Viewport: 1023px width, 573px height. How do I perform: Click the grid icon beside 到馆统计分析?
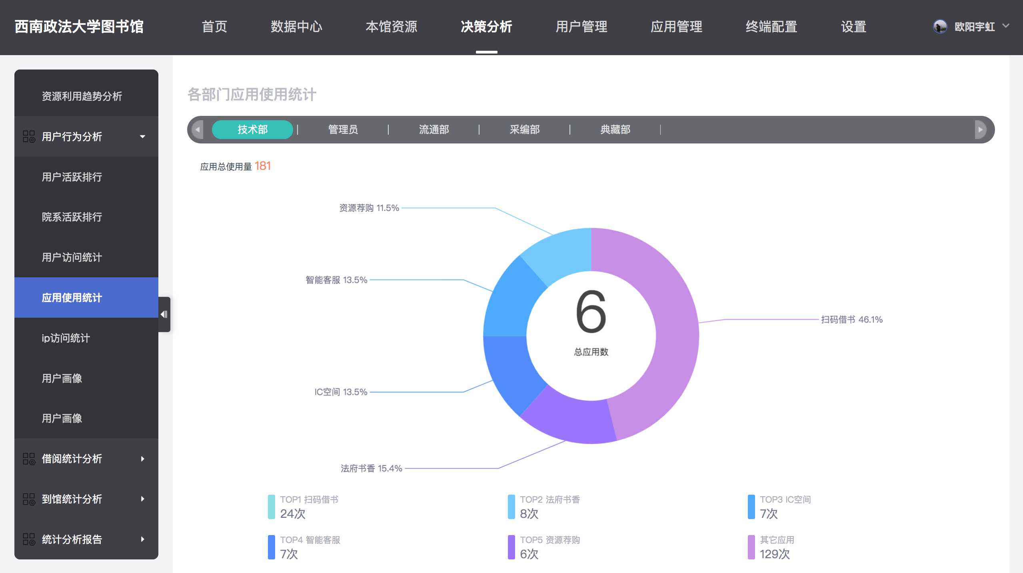(29, 499)
